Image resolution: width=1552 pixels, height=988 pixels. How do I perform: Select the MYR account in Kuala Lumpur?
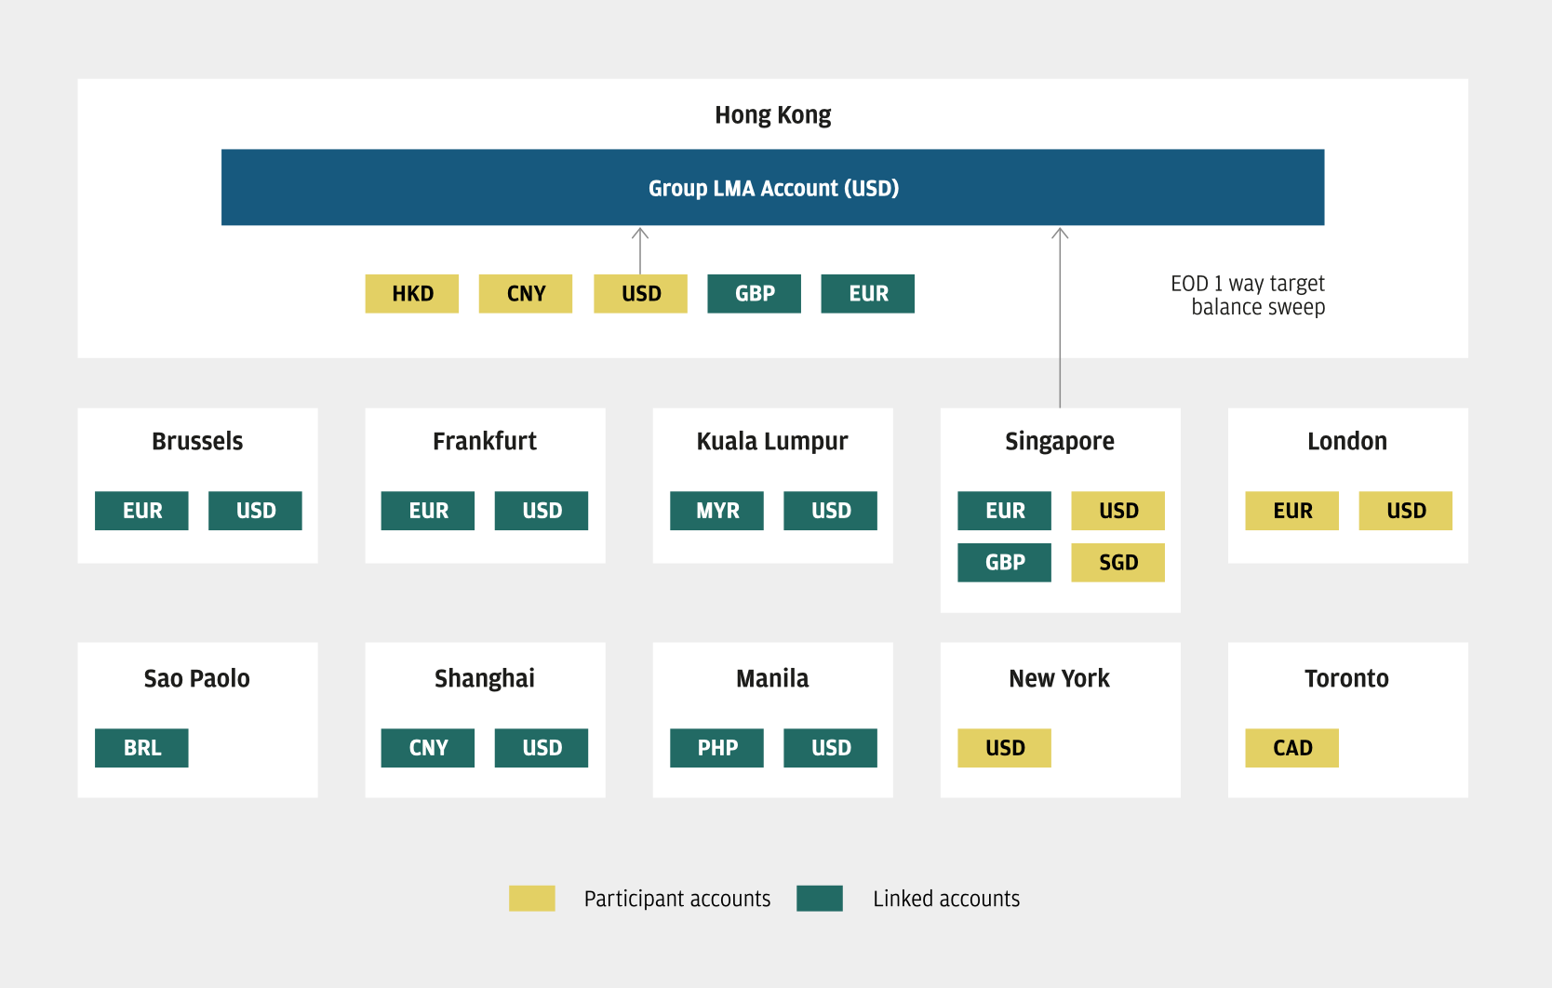point(716,511)
